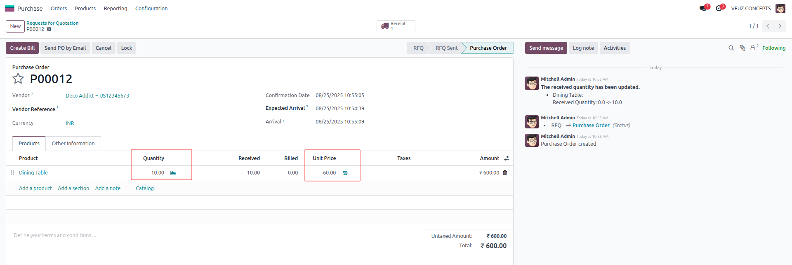
Task: Open VEUZ CONCEPTS company switcher
Action: coord(751,8)
